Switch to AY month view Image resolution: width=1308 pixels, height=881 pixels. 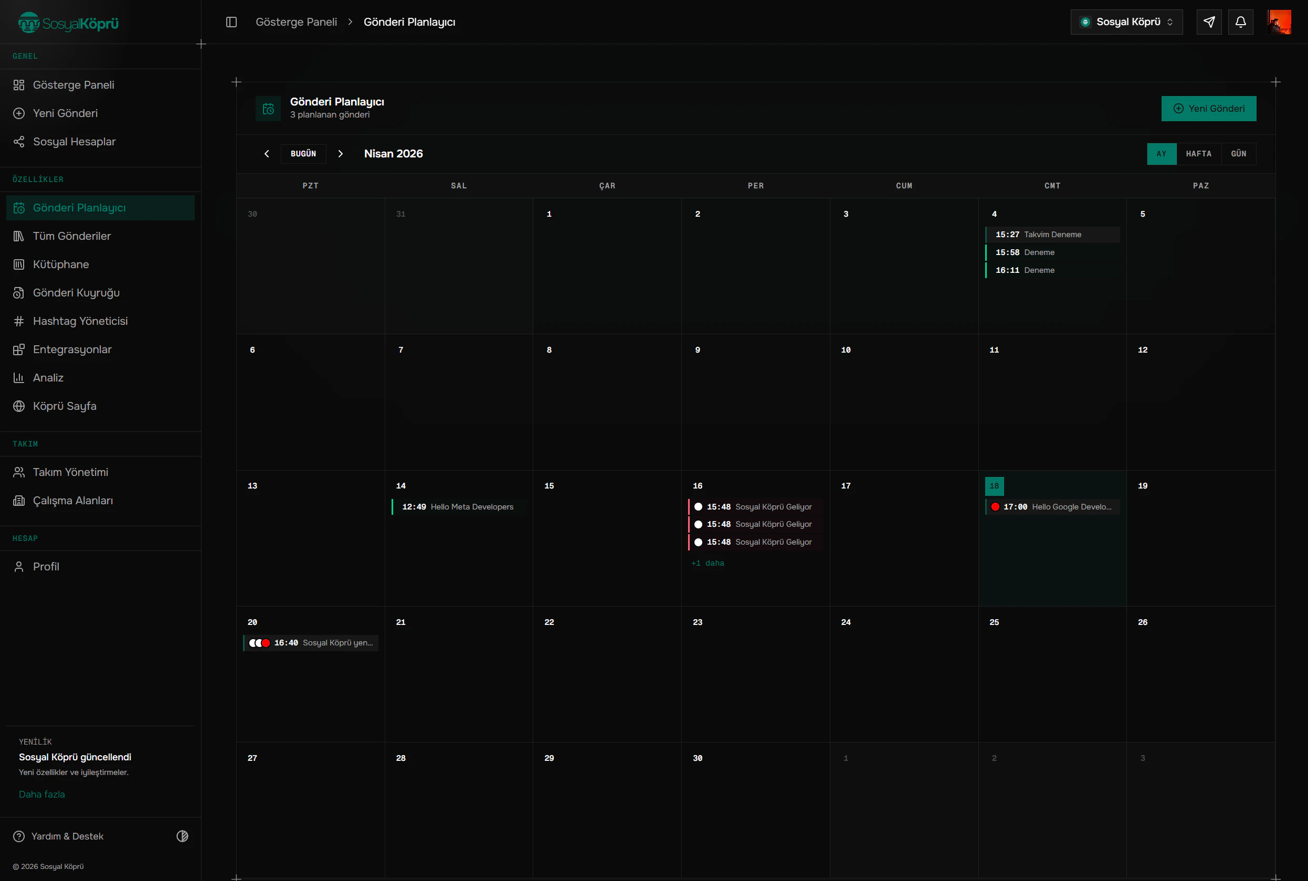[x=1161, y=154]
